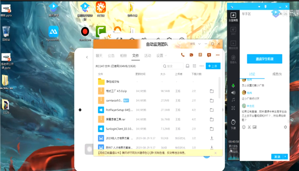Toggle the green microphone in sidebar
Screen dimensions: 299x171
point(233,85)
